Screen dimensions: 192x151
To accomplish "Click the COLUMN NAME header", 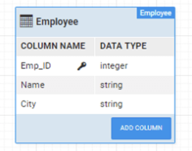I will pyautogui.click(x=55, y=46).
